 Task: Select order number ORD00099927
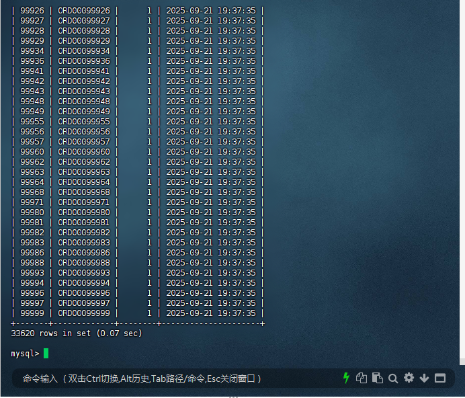(84, 21)
